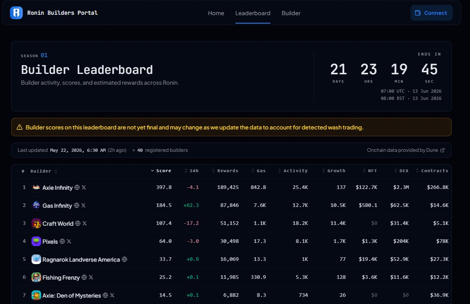This screenshot has width=470, height=304.
Task: Click the Pixels avatar icon
Action: click(36, 241)
